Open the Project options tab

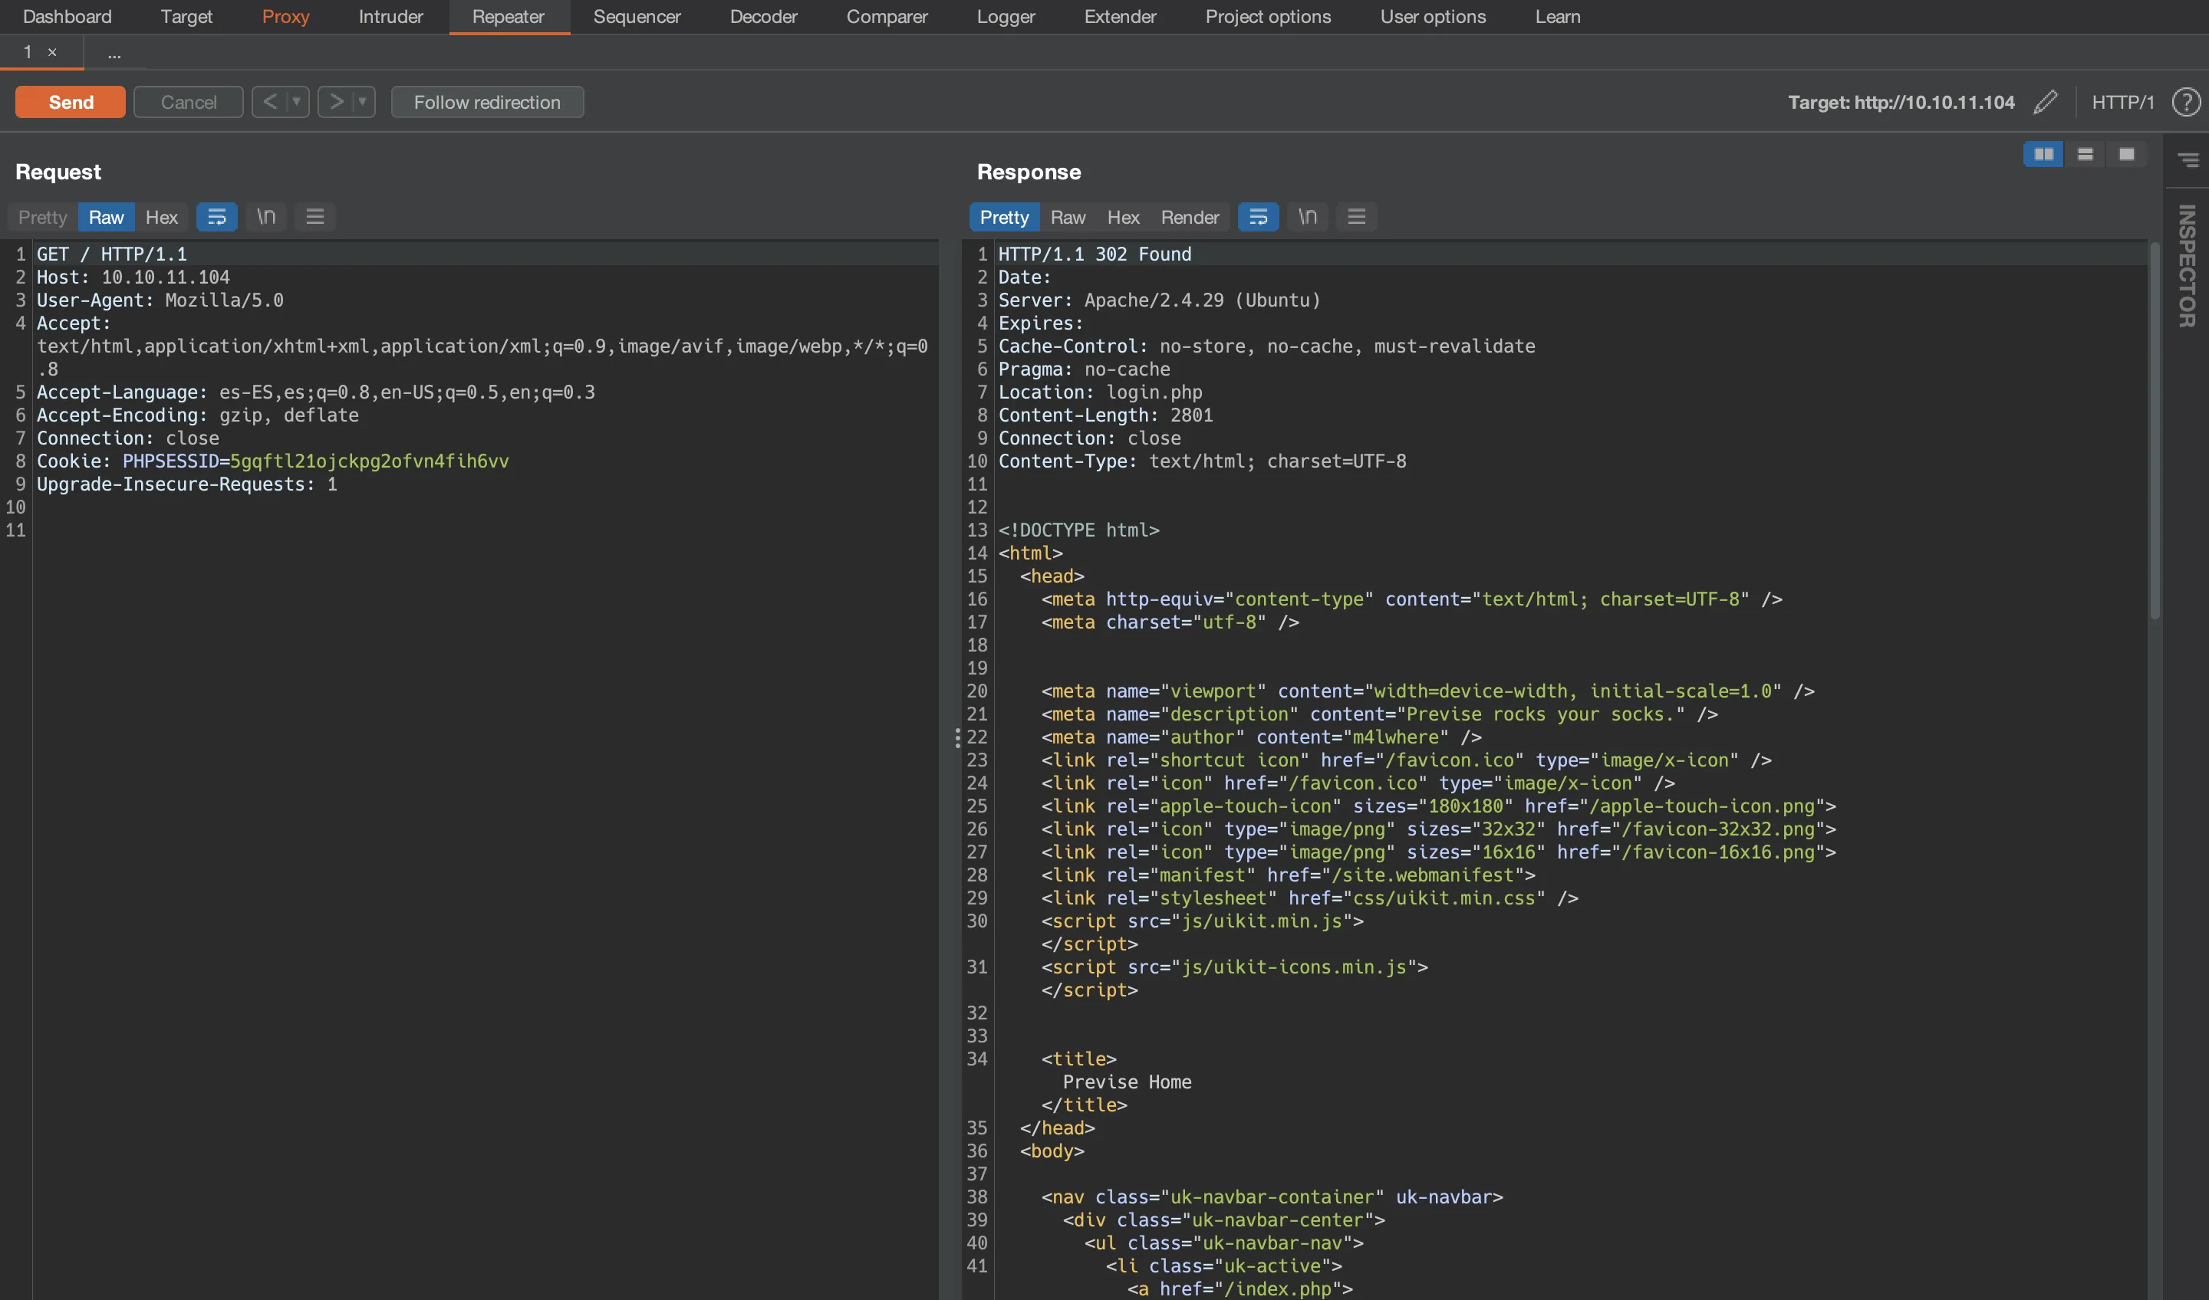[1269, 17]
